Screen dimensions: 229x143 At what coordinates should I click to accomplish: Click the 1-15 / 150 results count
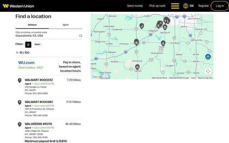[23, 53]
